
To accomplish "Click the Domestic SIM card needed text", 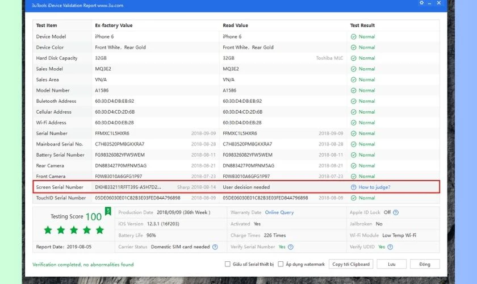I will (181, 247).
